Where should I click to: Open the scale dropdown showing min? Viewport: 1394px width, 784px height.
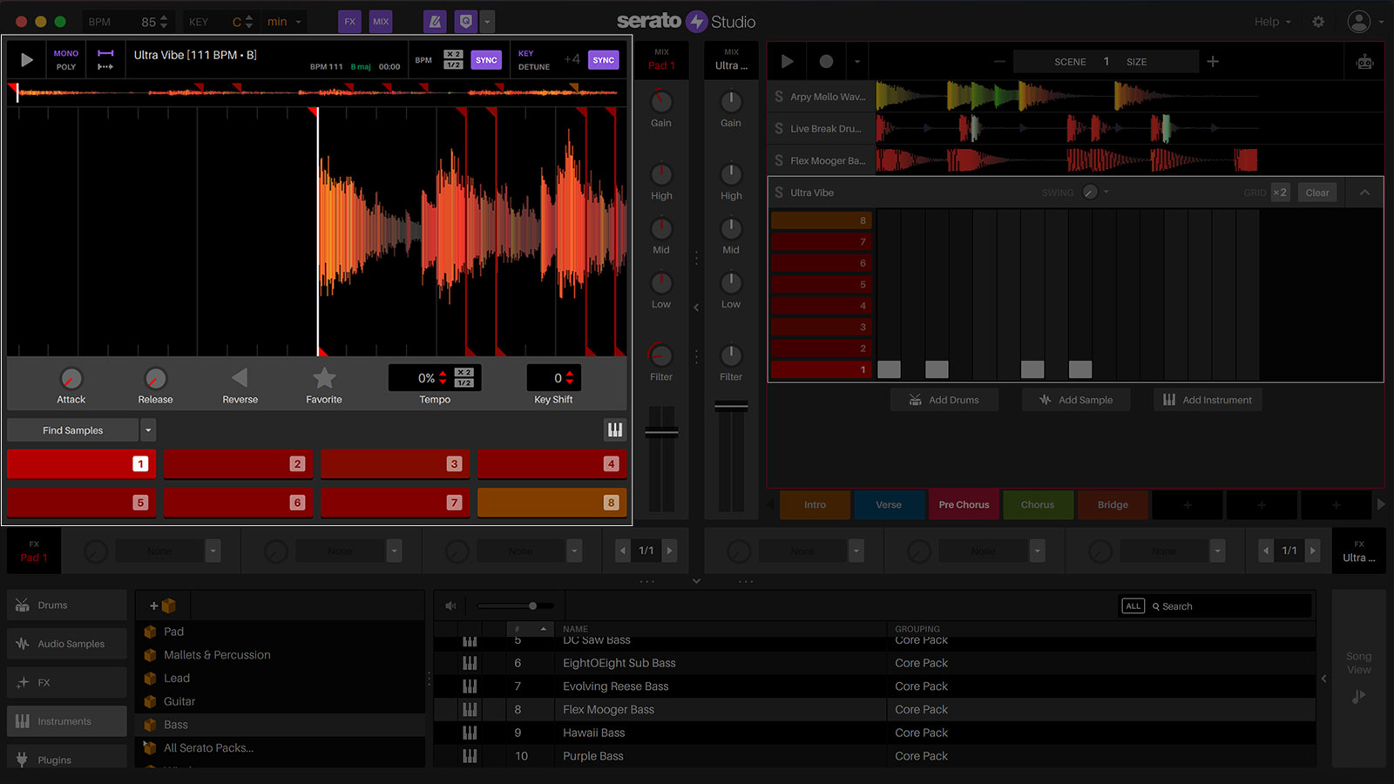(285, 22)
